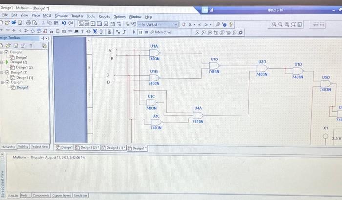
Task: Toggle the Design1 (1) root checkbox
Action: point(7,72)
